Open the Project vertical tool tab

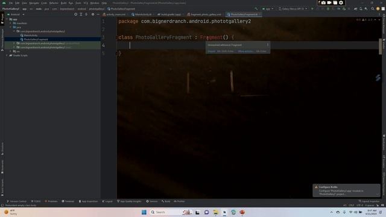[2, 19]
